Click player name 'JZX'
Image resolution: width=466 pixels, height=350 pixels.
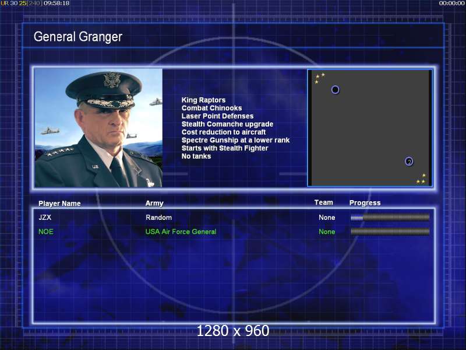(45, 217)
